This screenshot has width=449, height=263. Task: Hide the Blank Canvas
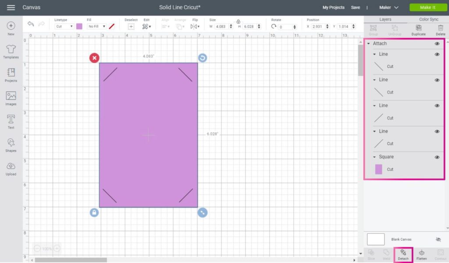(x=438, y=239)
